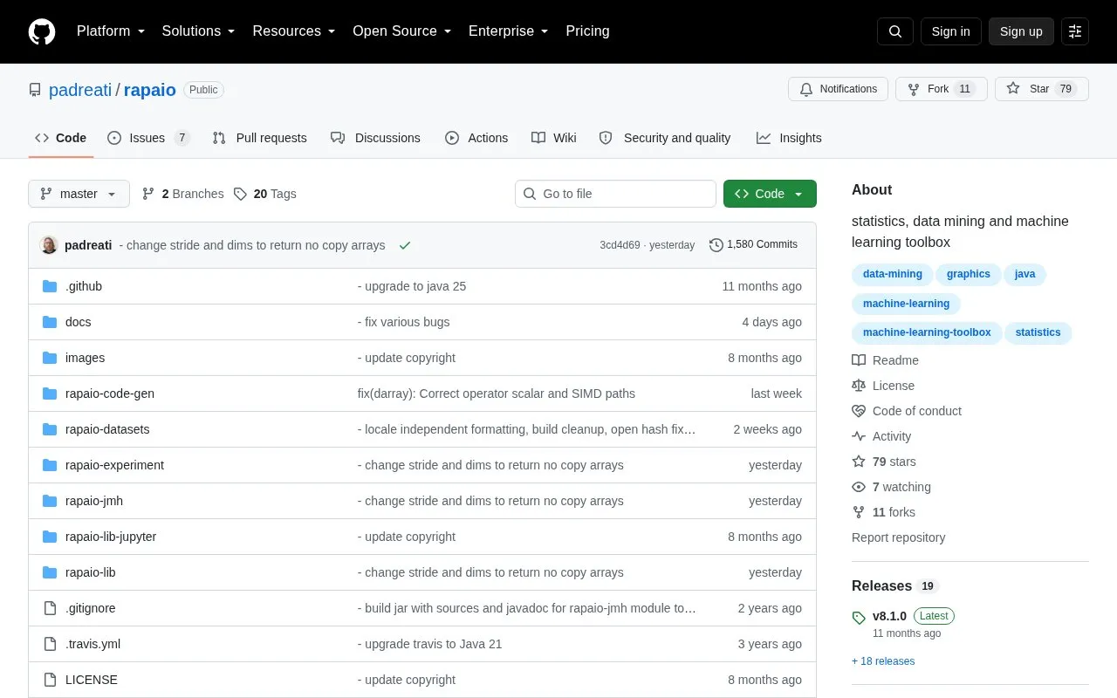This screenshot has height=698, width=1117.
Task: Click the Sign up button
Action: [1021, 31]
